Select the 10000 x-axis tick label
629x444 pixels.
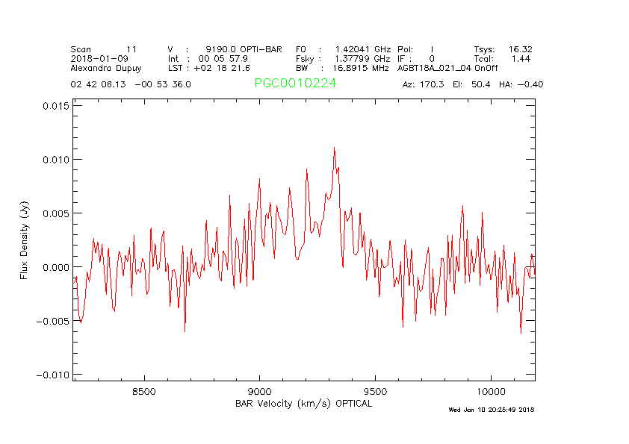(x=490, y=391)
